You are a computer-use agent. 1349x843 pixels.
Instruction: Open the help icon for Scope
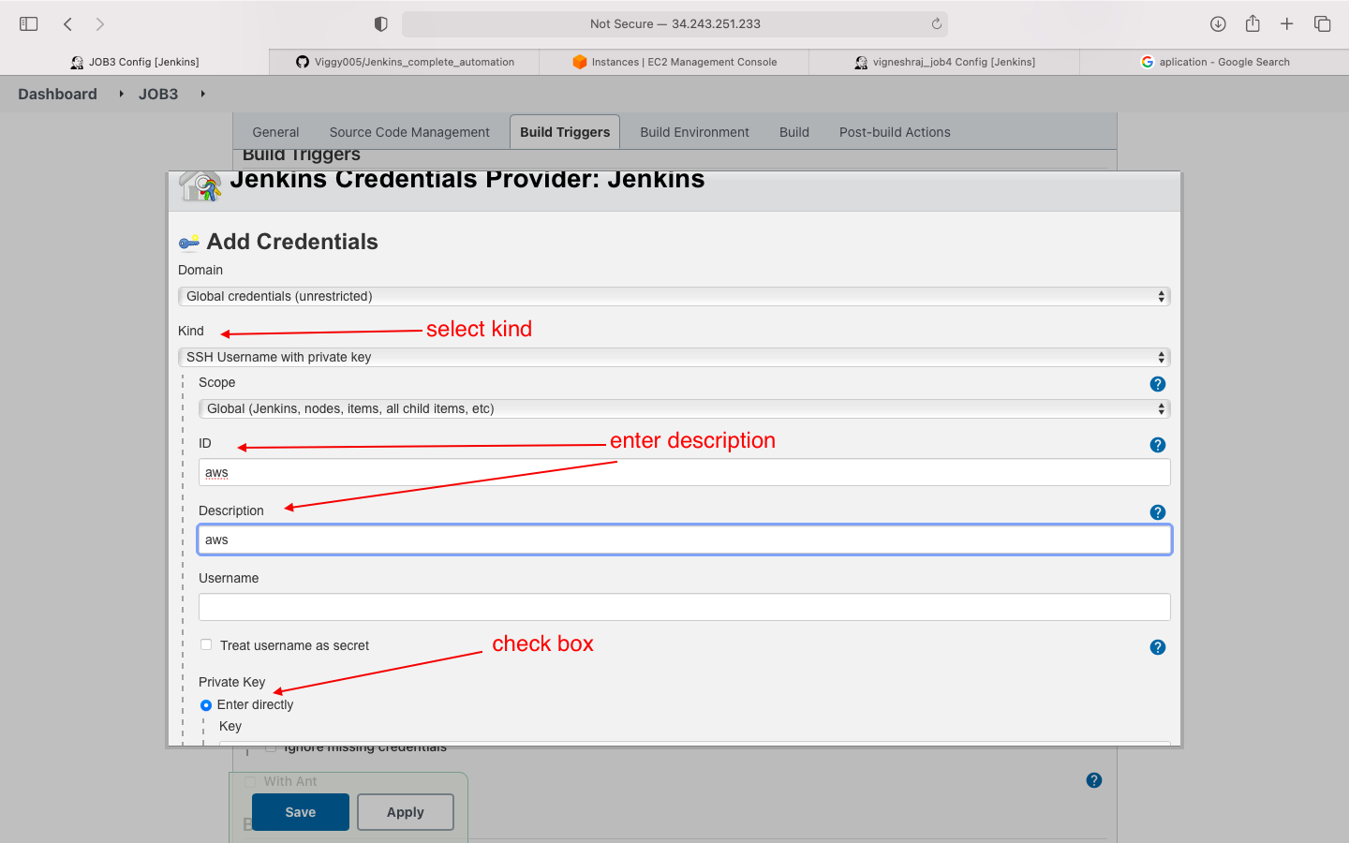point(1158,384)
